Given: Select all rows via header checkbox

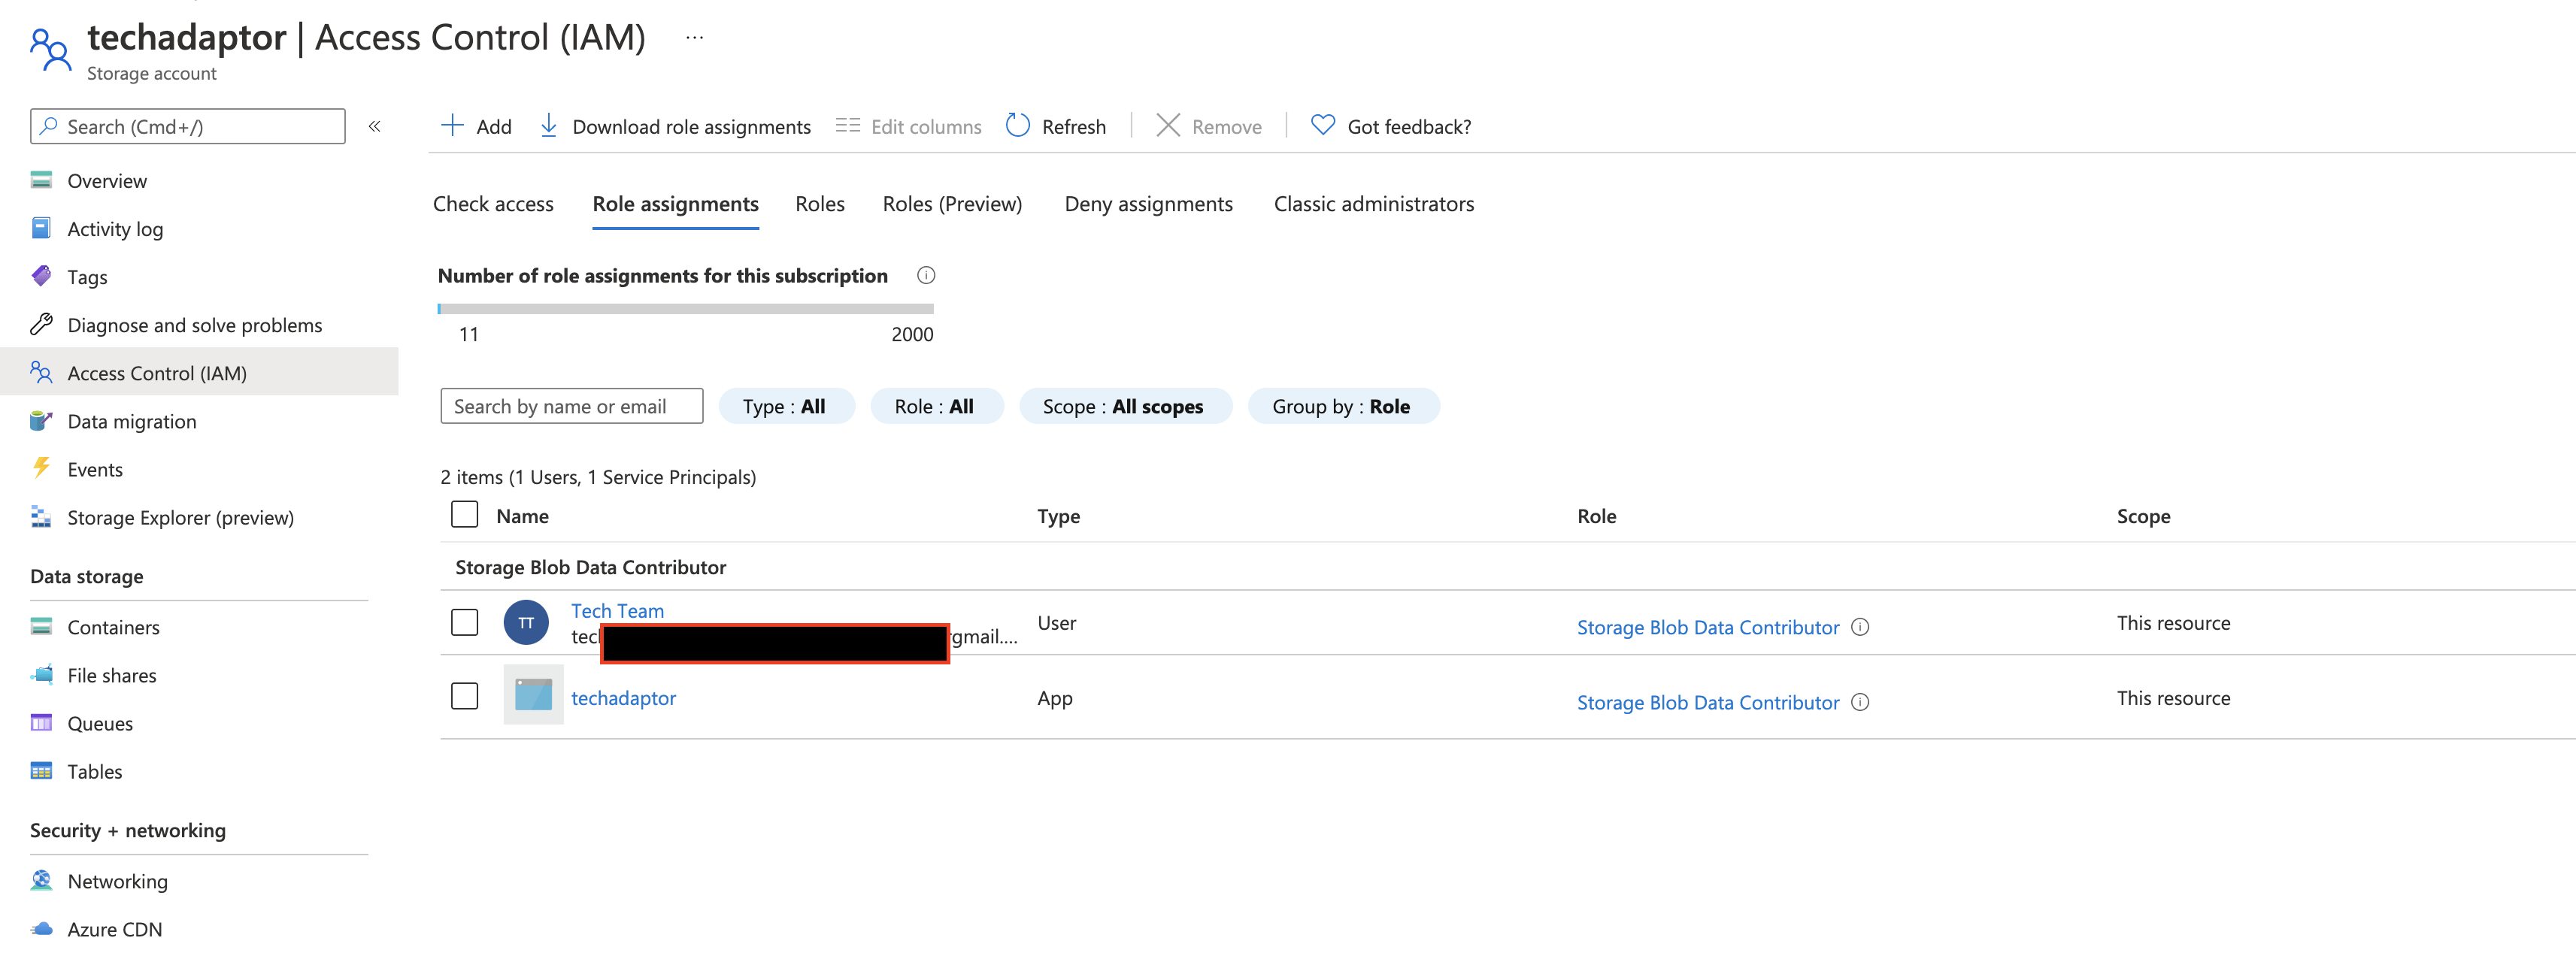Looking at the screenshot, I should (x=465, y=515).
